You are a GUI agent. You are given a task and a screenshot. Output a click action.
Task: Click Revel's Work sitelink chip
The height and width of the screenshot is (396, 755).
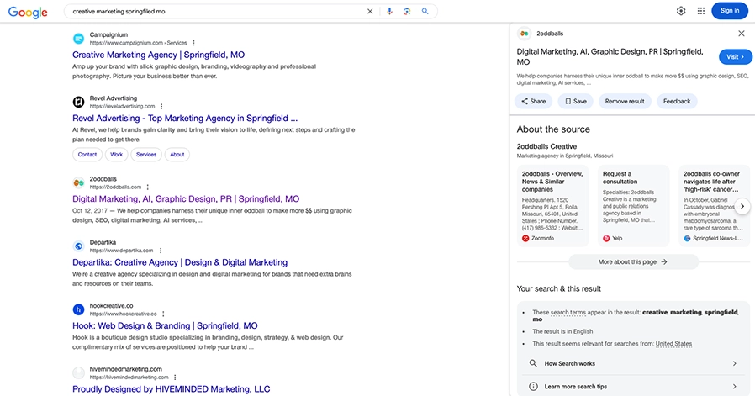pyautogui.click(x=117, y=155)
